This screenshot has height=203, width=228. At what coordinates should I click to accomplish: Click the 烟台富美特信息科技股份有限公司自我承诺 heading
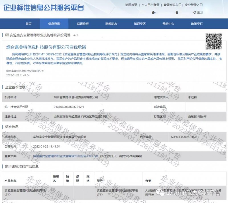pos(46,47)
